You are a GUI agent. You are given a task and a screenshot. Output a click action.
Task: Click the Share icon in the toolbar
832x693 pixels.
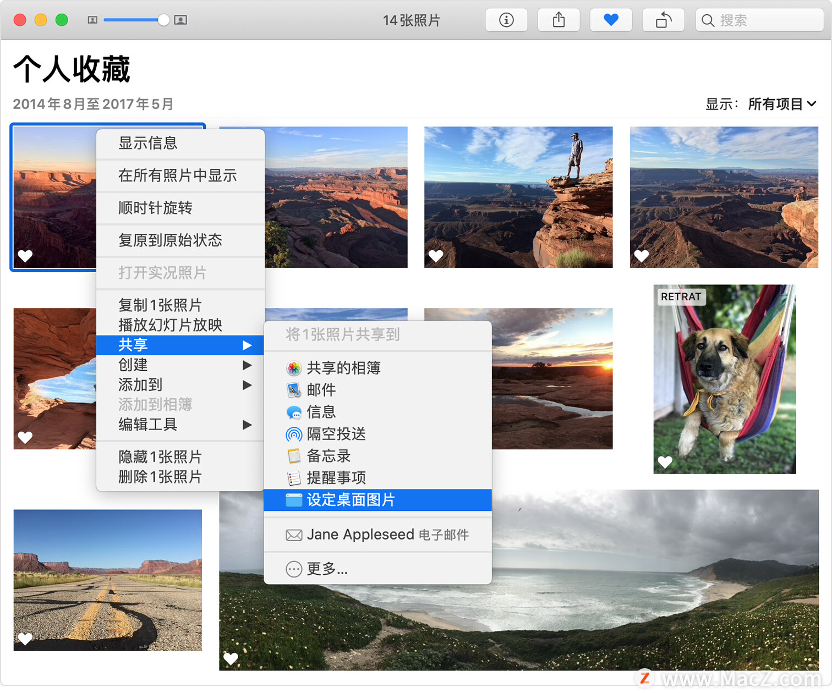(x=559, y=20)
